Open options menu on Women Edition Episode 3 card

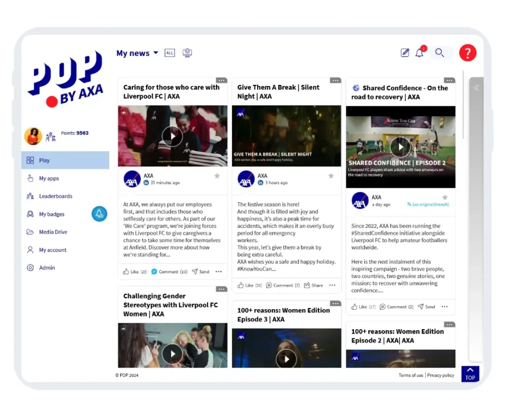(x=335, y=303)
